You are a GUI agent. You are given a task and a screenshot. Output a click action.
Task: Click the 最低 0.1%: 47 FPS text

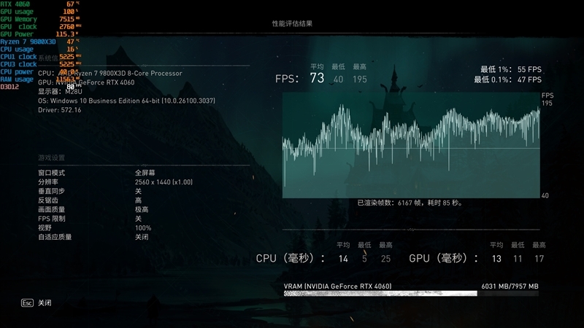coord(508,79)
